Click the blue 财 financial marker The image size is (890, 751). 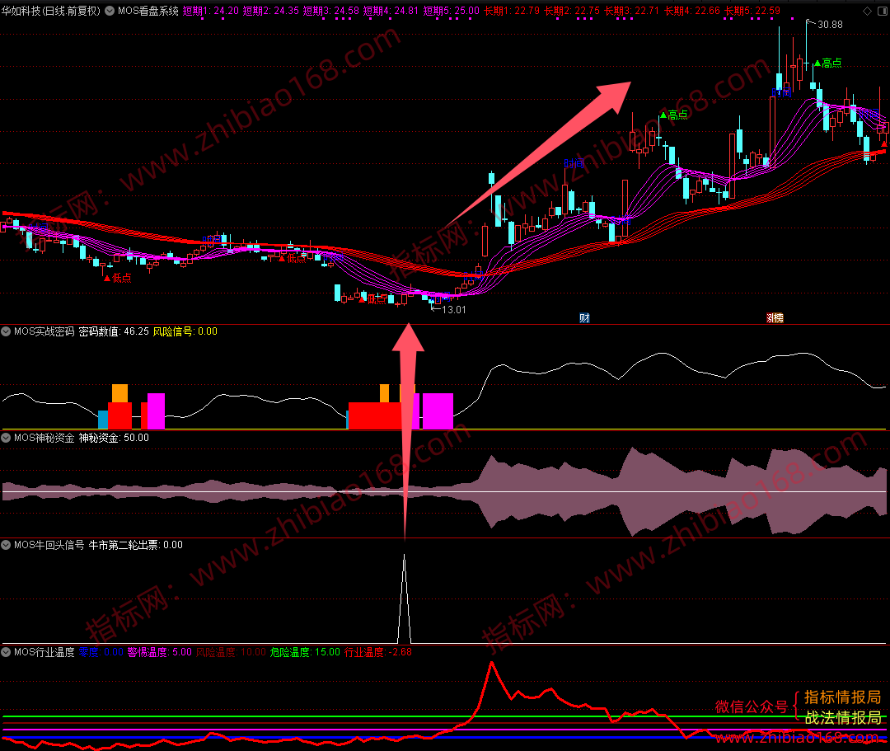584,318
